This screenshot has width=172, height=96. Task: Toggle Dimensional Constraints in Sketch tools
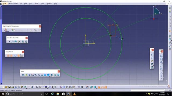tap(21, 56)
